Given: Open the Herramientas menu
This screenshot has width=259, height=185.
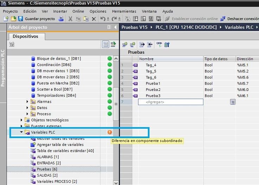Looking at the screenshot, I should [x=124, y=11].
